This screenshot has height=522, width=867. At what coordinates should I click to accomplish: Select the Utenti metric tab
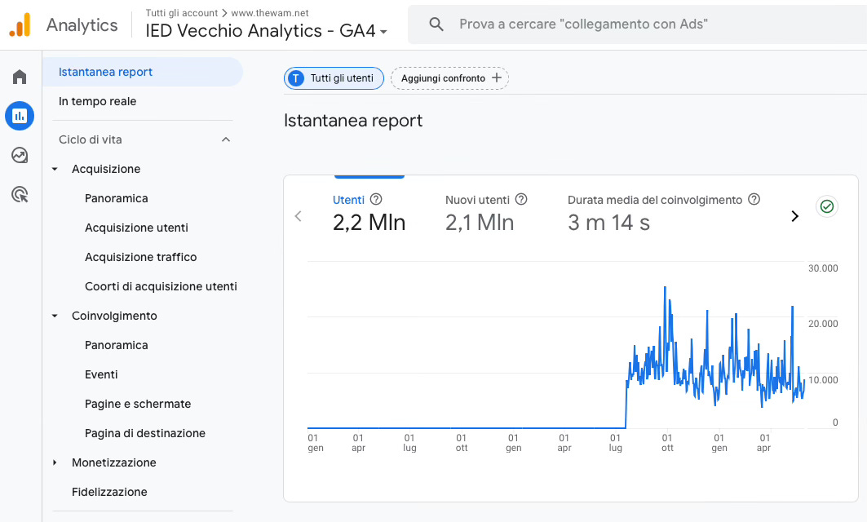[x=369, y=214]
